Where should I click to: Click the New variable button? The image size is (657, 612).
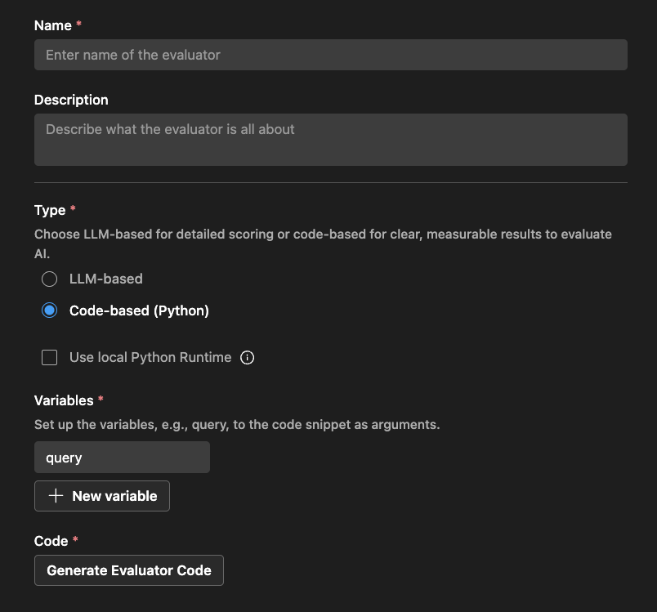click(x=101, y=496)
